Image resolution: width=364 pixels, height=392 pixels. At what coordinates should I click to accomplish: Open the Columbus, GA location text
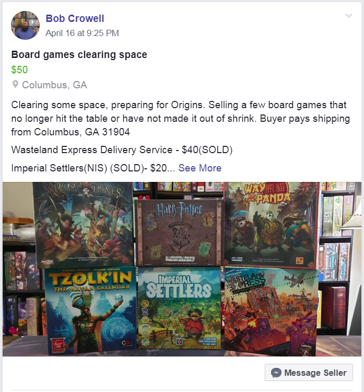coord(54,85)
